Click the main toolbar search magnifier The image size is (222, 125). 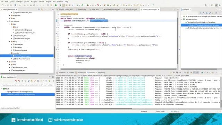pos(206,5)
